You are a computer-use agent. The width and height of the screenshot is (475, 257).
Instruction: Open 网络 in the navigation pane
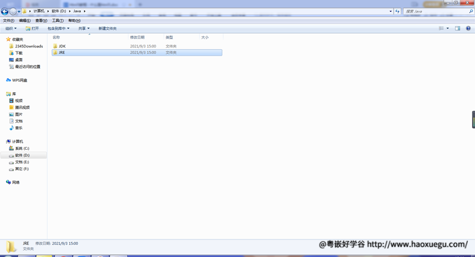click(16, 182)
